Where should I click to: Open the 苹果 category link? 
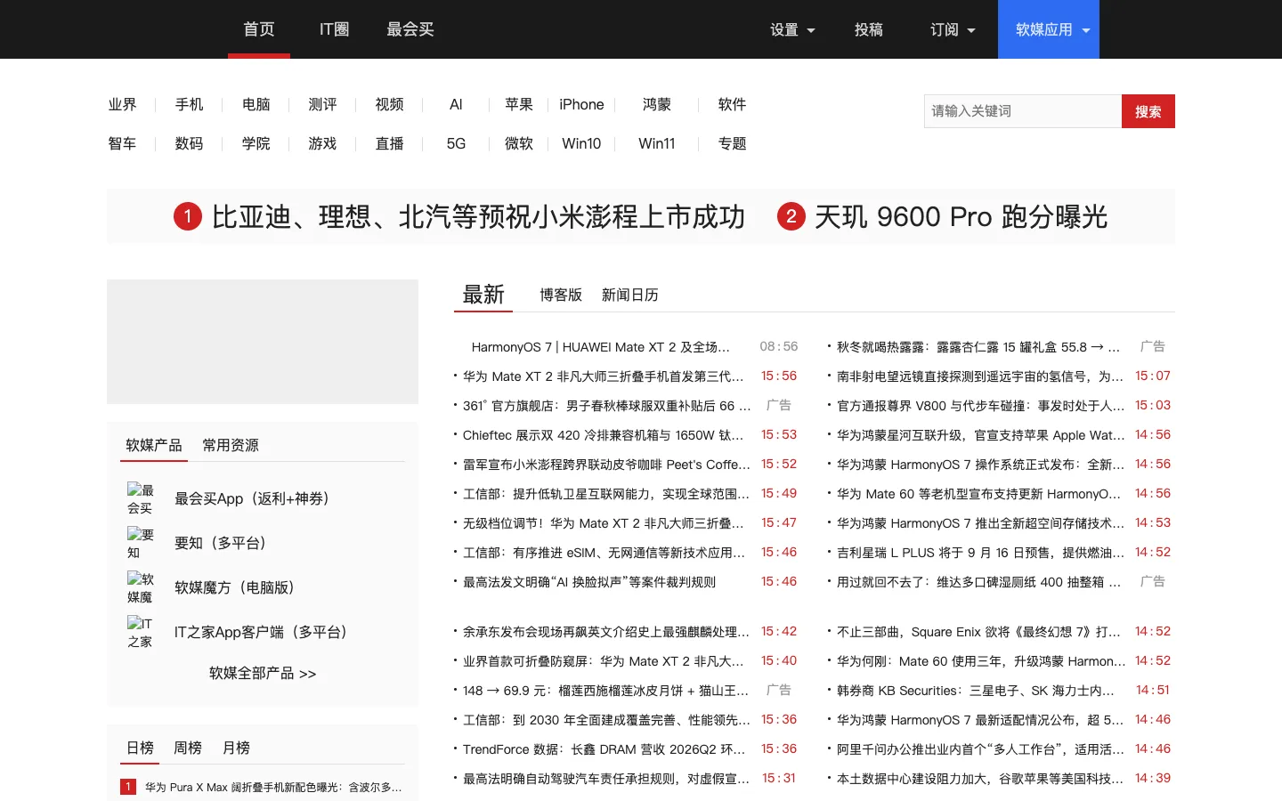click(519, 104)
